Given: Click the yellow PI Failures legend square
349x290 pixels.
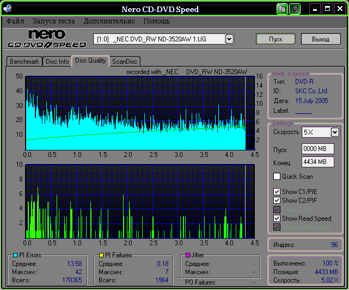Looking at the screenshot, I should 101,255.
